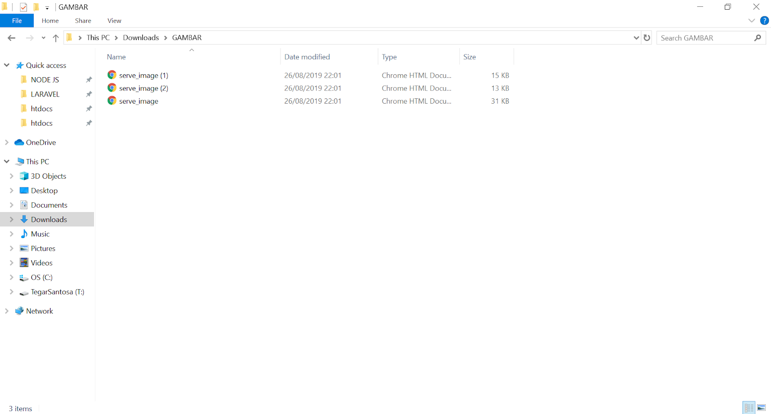Click the pin icon next to NODE JS

(x=89, y=80)
